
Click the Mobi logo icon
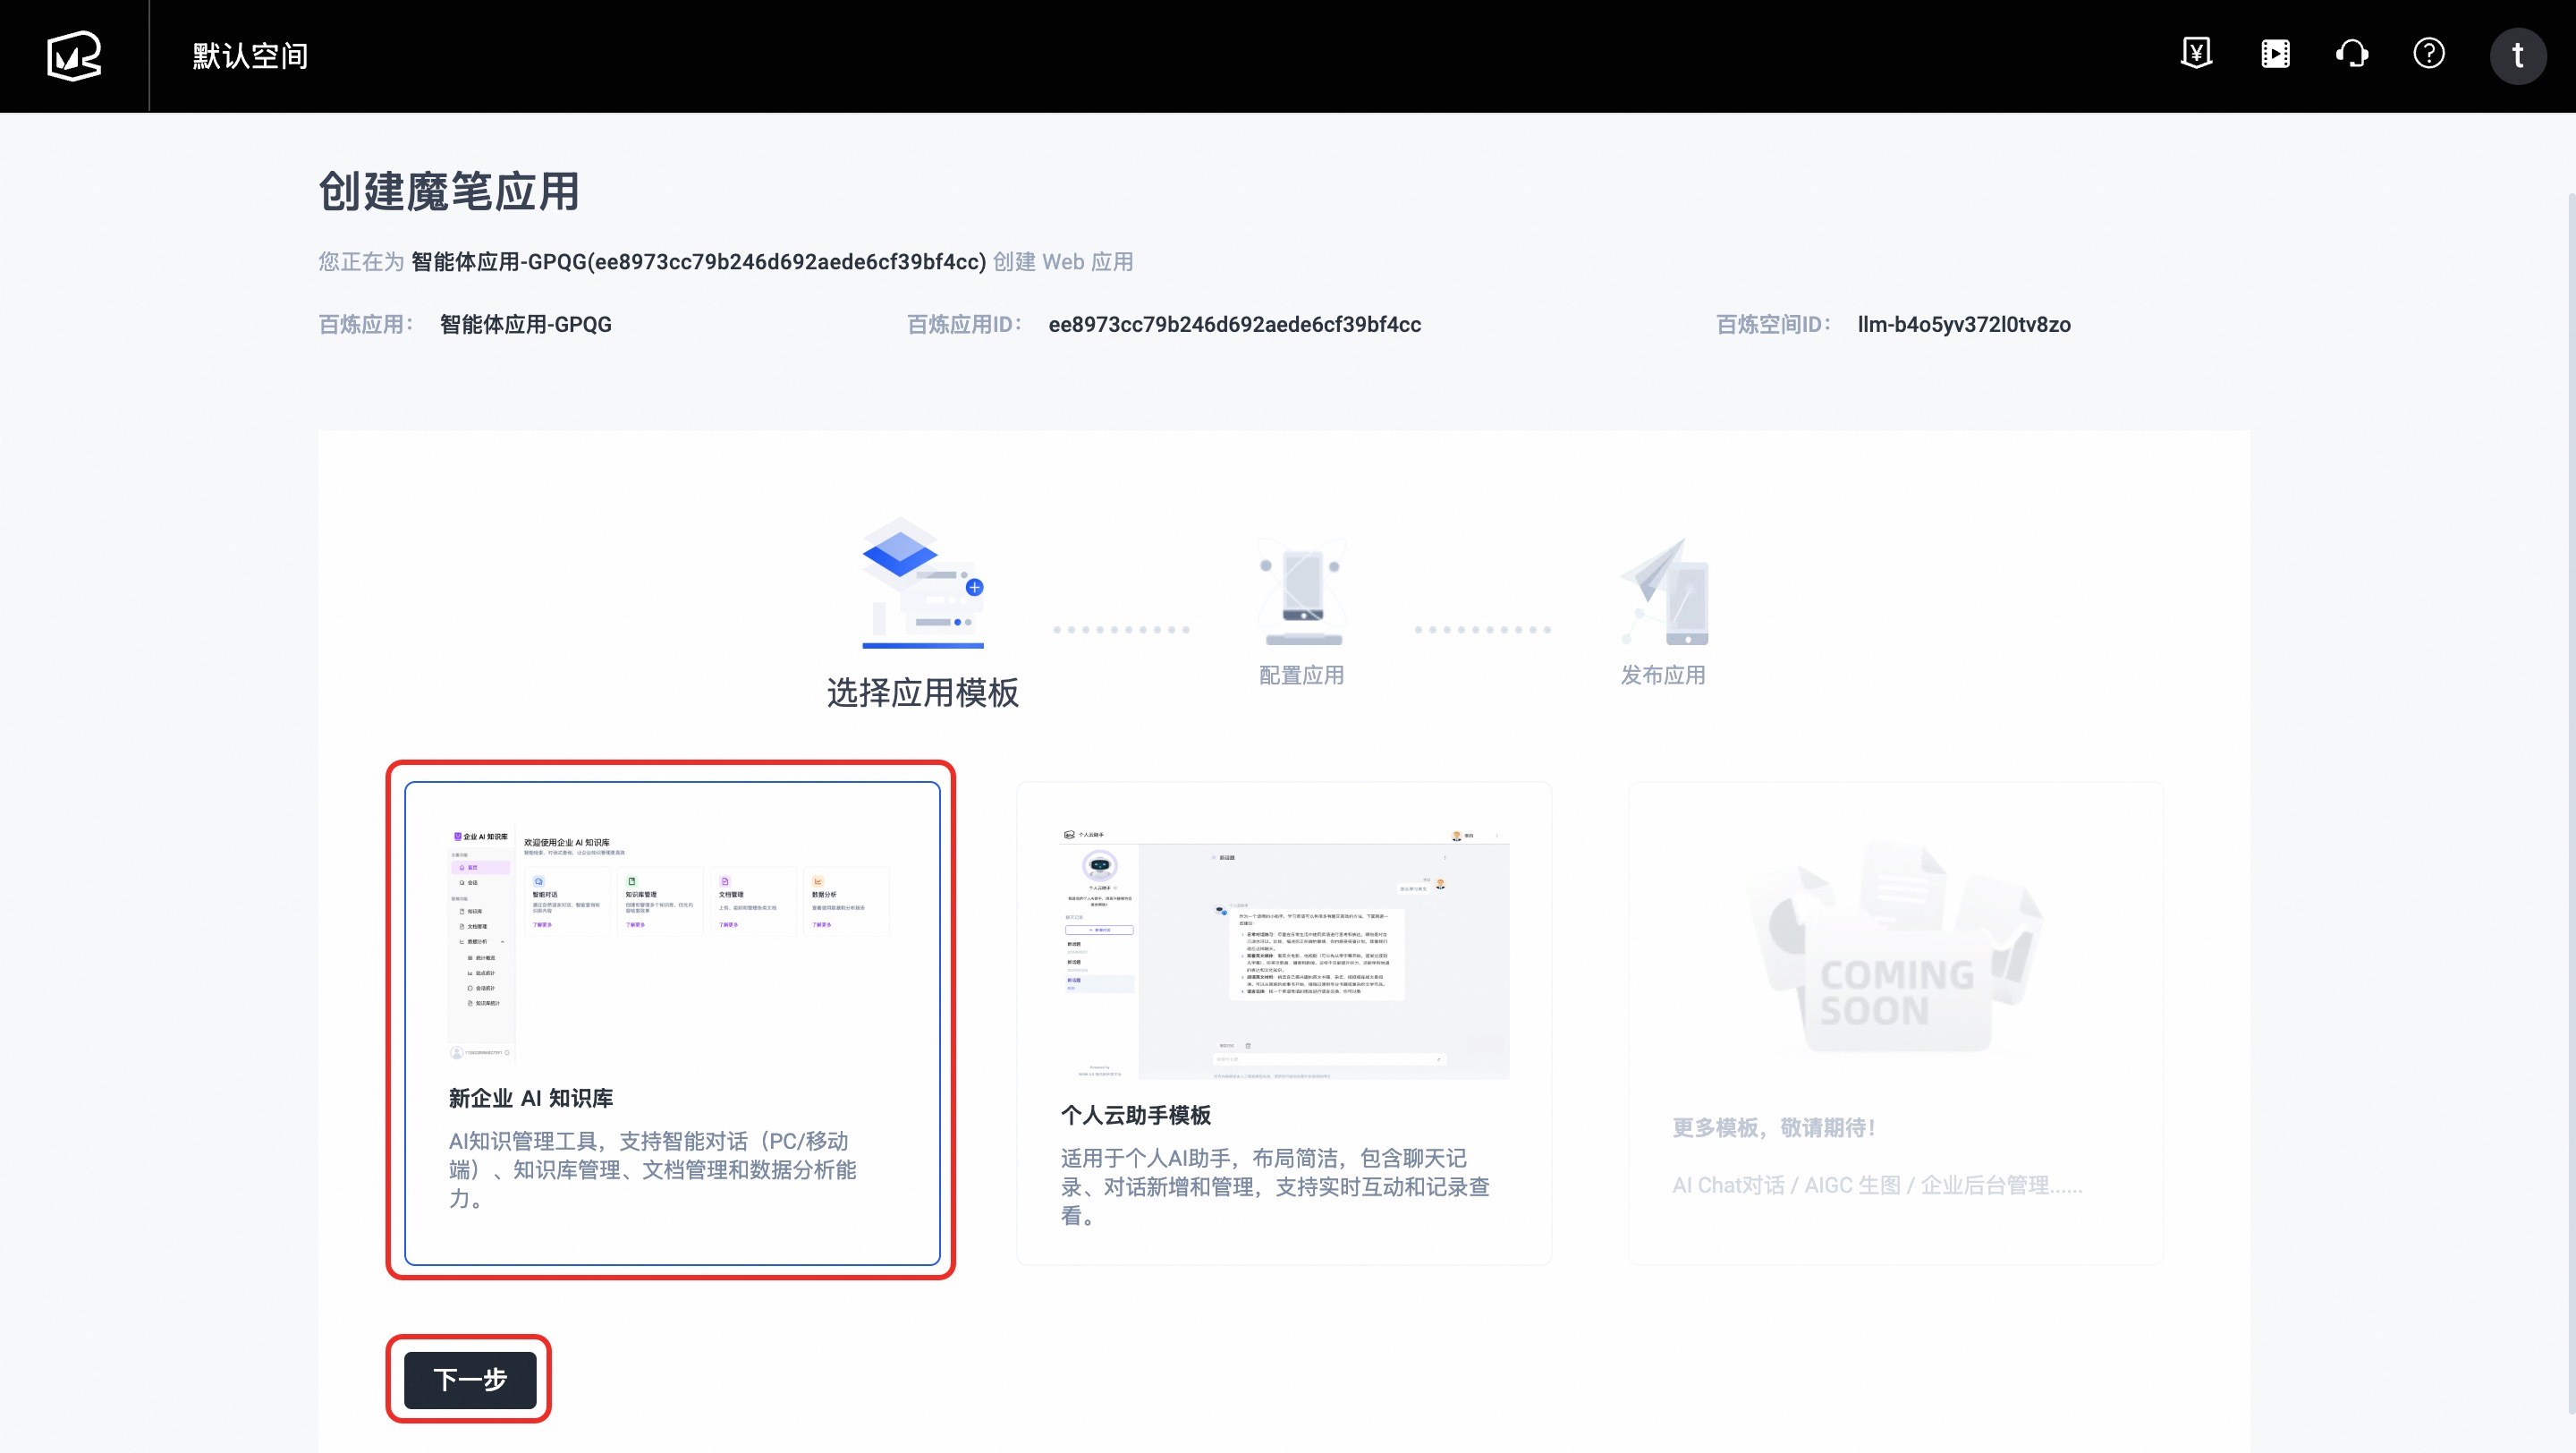74,55
